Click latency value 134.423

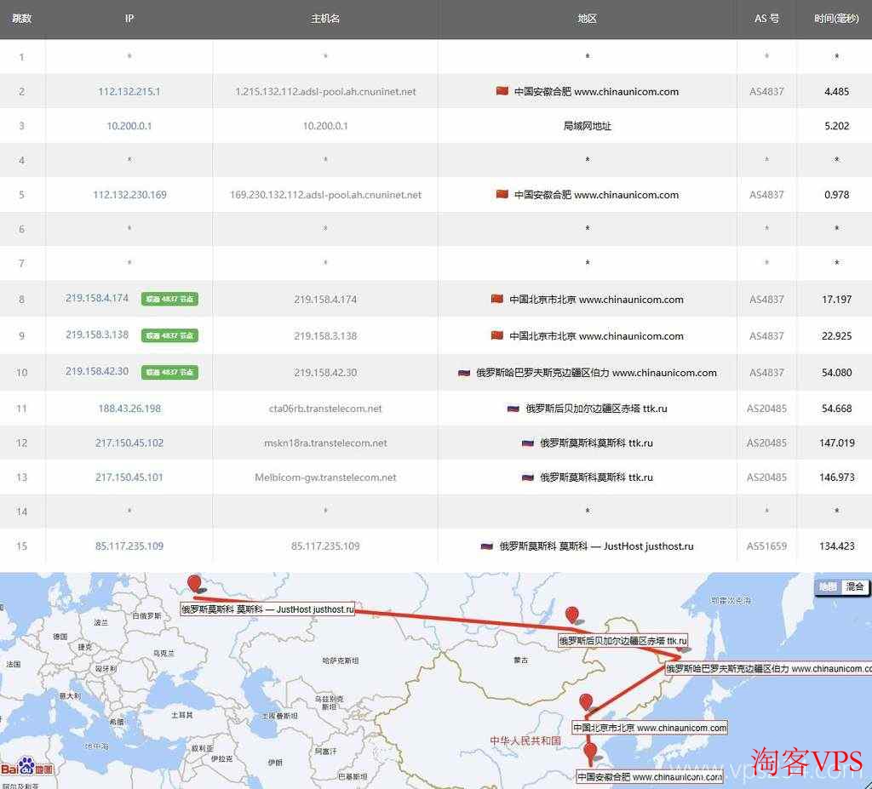point(836,546)
